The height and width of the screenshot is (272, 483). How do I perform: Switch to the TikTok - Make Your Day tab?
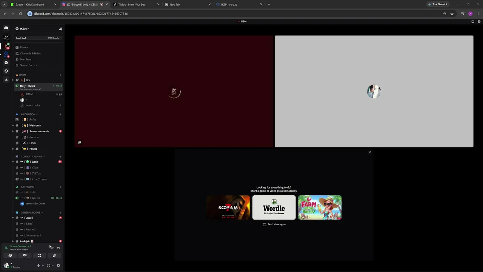tap(136, 5)
